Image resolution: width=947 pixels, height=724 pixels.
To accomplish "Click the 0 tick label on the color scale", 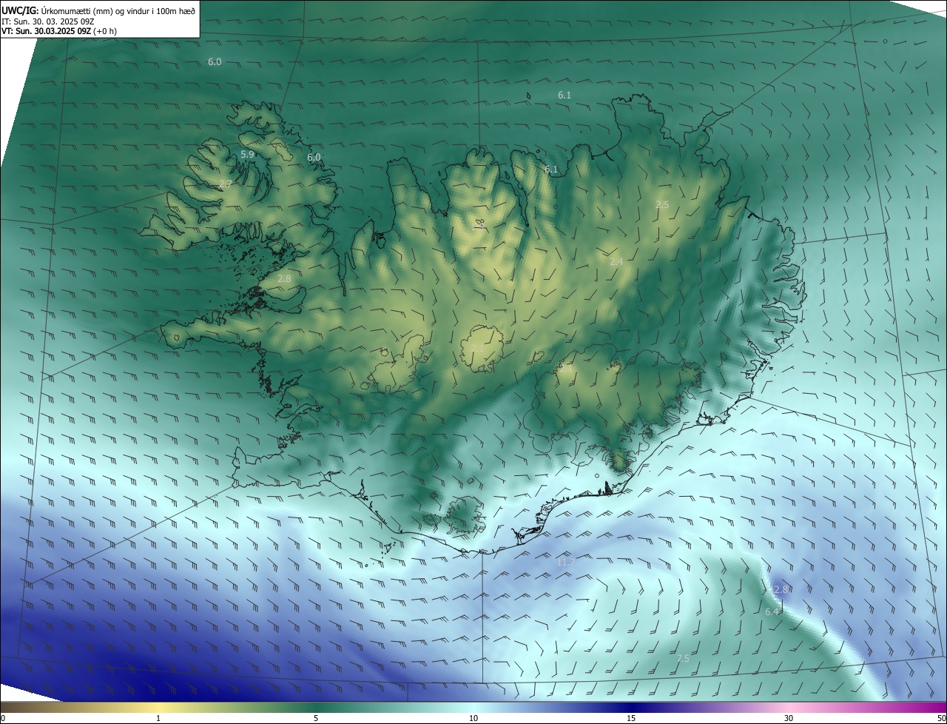I will (x=3, y=718).
